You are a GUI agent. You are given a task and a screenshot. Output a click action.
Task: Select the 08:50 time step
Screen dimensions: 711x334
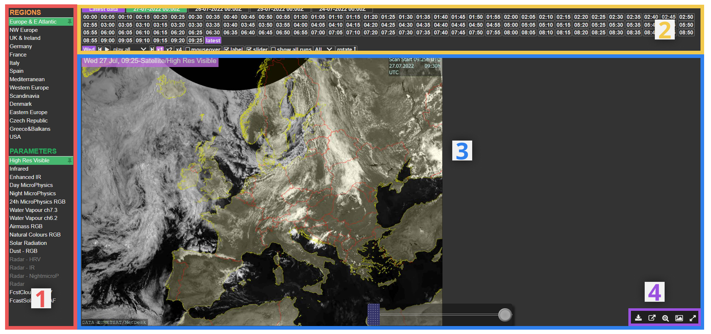pyautogui.click(x=686, y=33)
